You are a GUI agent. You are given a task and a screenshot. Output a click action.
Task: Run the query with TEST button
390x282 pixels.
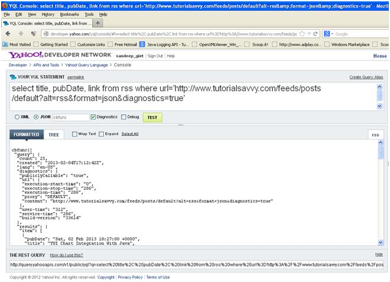(x=152, y=118)
